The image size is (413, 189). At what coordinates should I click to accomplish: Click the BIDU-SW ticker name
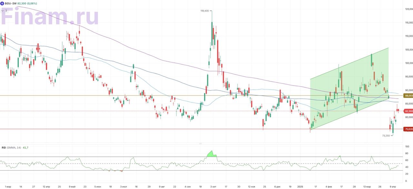(x=11, y=3)
